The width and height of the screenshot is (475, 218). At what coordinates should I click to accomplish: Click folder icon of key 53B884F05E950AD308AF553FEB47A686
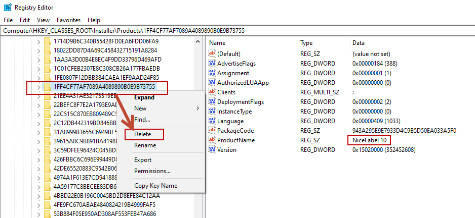pyautogui.click(x=47, y=214)
